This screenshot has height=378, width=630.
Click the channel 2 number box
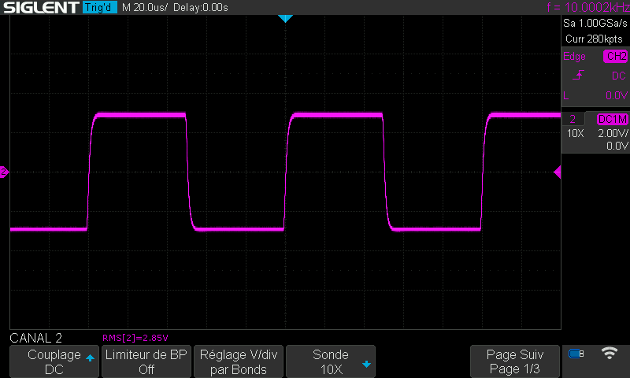click(573, 119)
